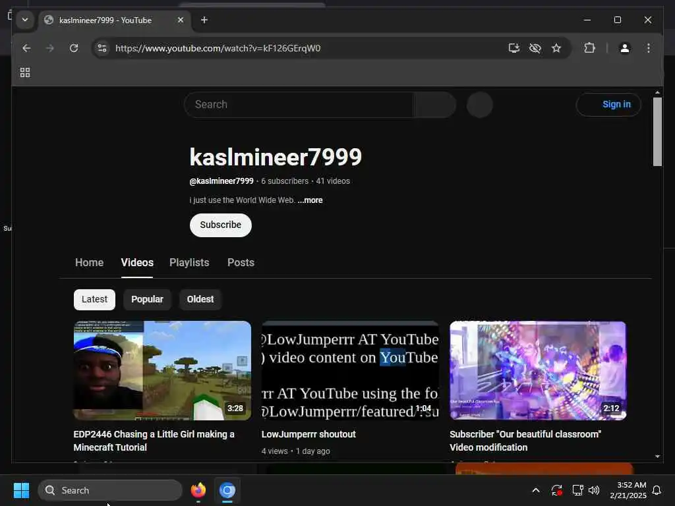675x506 pixels.
Task: Open the EDP2446 Minecraft video thumbnail
Action: coord(162,370)
